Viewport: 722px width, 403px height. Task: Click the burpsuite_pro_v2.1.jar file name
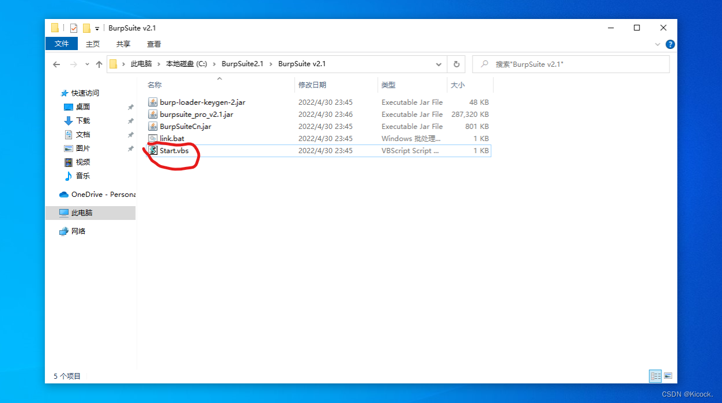click(196, 114)
